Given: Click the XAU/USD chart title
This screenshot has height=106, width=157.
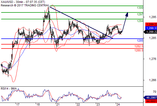Looking at the screenshot, I should point(23,2).
